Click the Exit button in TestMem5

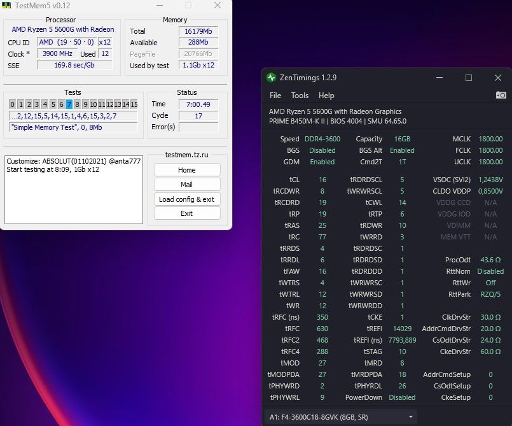point(187,213)
